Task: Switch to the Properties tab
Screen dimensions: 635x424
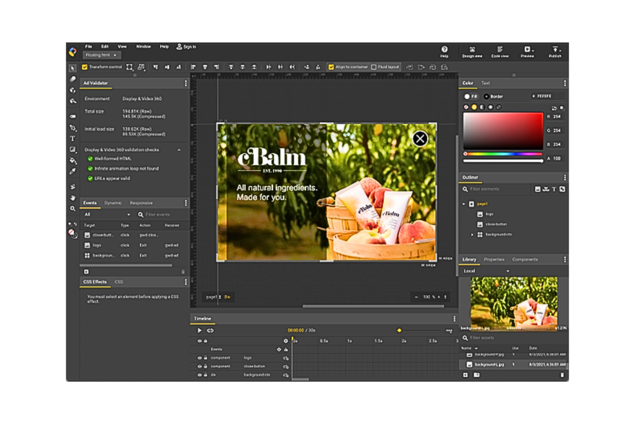Action: pyautogui.click(x=494, y=259)
